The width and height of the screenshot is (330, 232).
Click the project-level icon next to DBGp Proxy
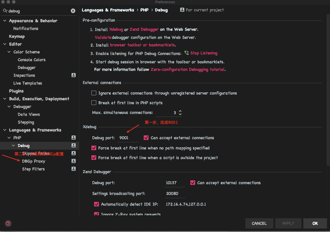coord(74,161)
